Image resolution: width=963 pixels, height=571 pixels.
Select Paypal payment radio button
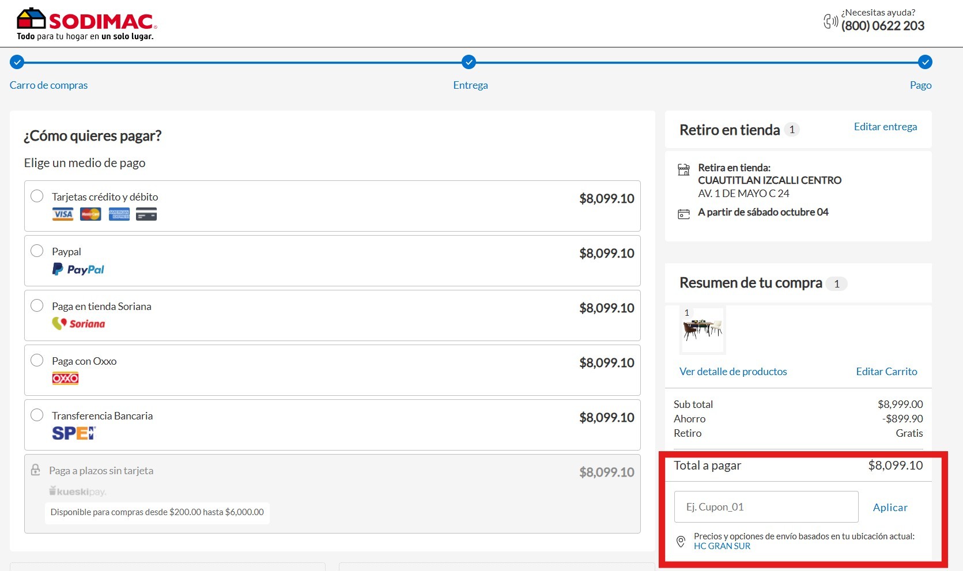click(x=37, y=251)
